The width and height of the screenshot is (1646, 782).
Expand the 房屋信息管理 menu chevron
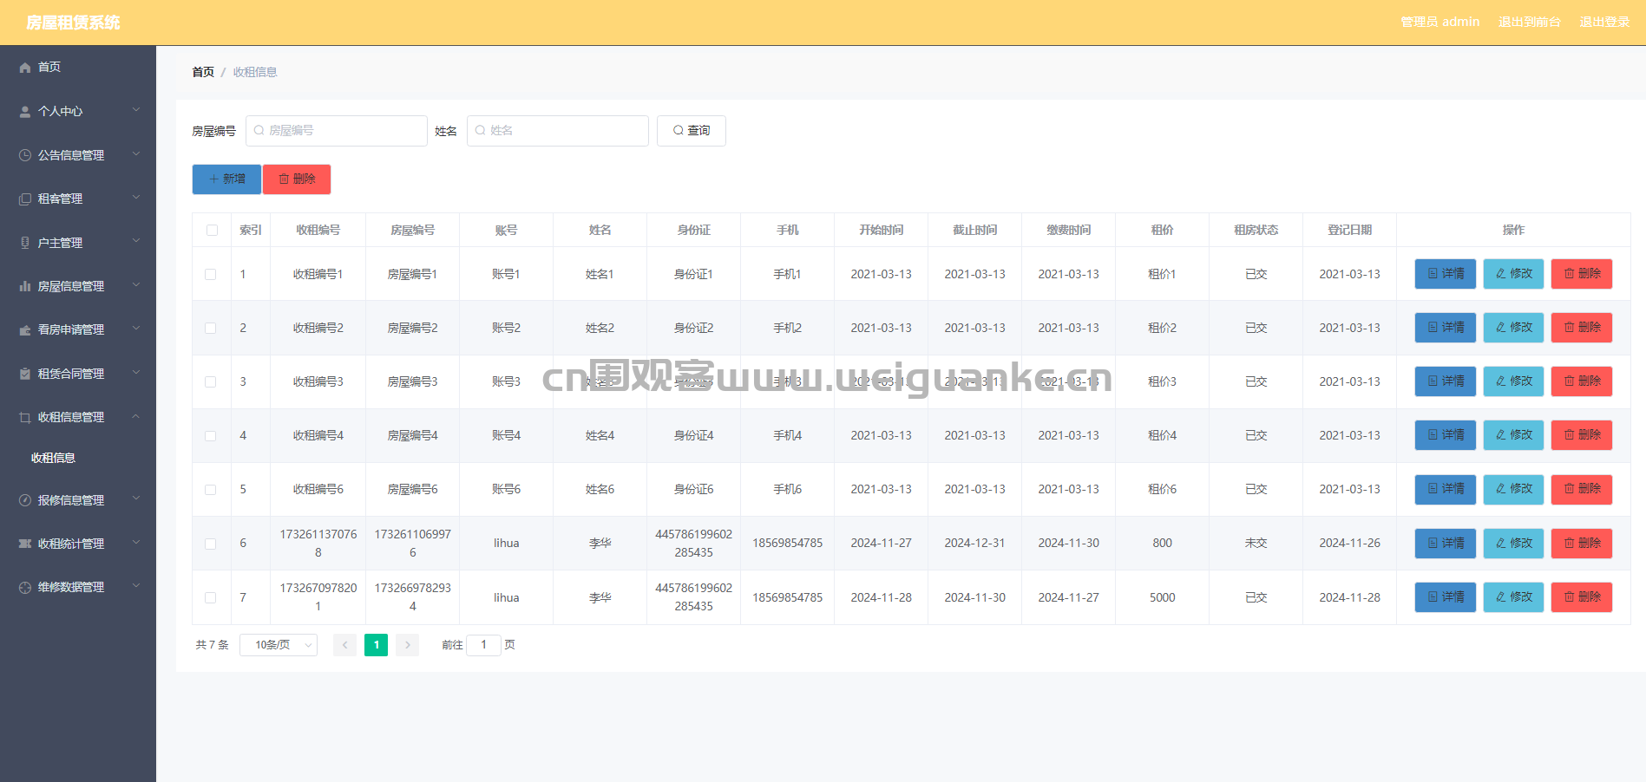tap(136, 285)
